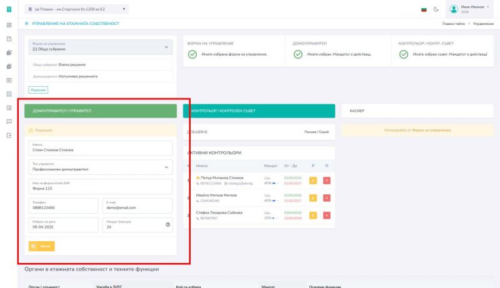Edit controller Стефка Лазарова Събкова yellow button
500x288 pixels.
tap(313, 216)
